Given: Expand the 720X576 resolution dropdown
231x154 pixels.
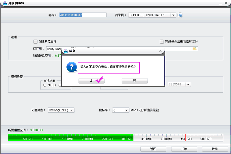Looking at the screenshot, I should click(188, 84).
